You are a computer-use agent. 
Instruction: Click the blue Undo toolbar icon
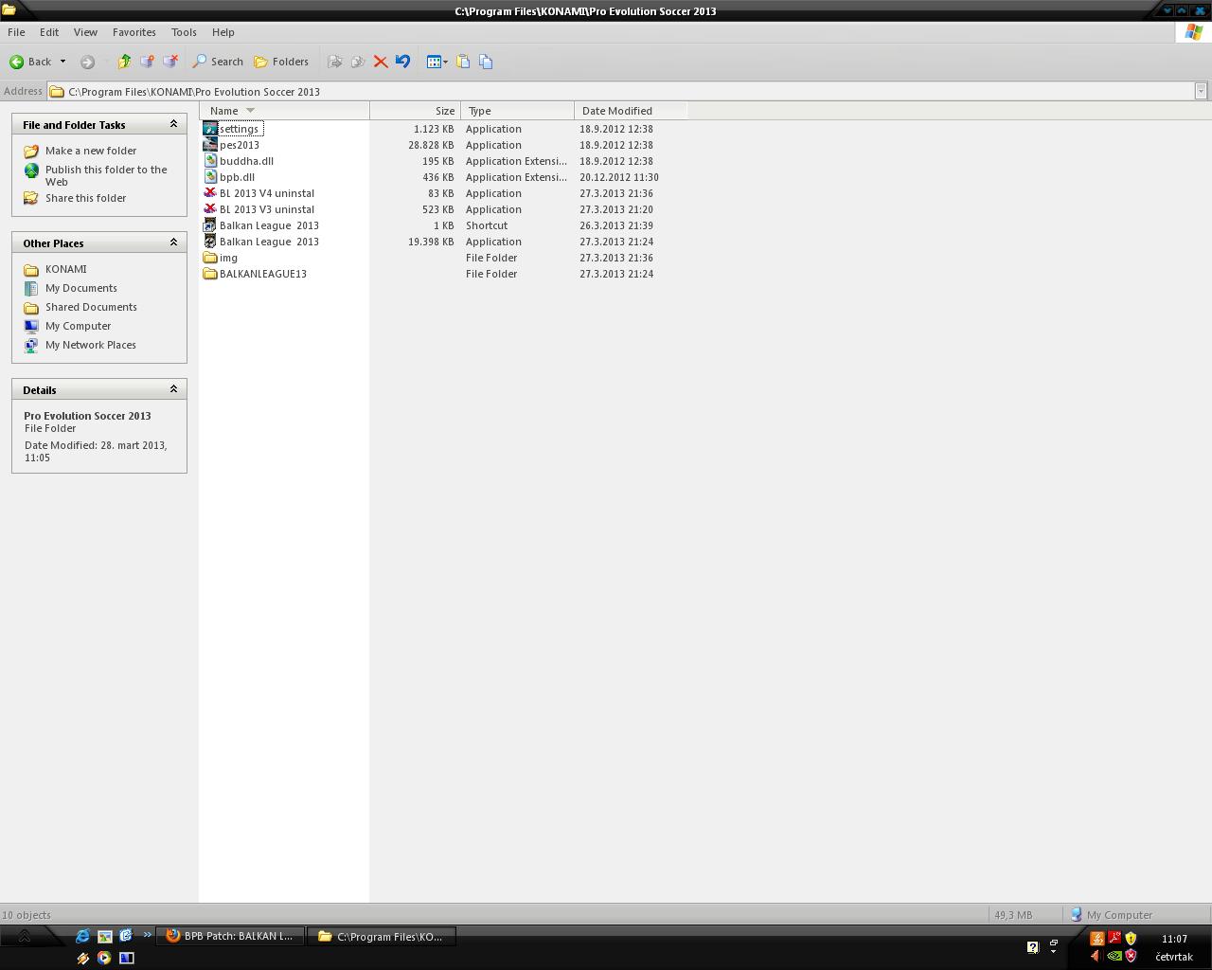tap(402, 62)
